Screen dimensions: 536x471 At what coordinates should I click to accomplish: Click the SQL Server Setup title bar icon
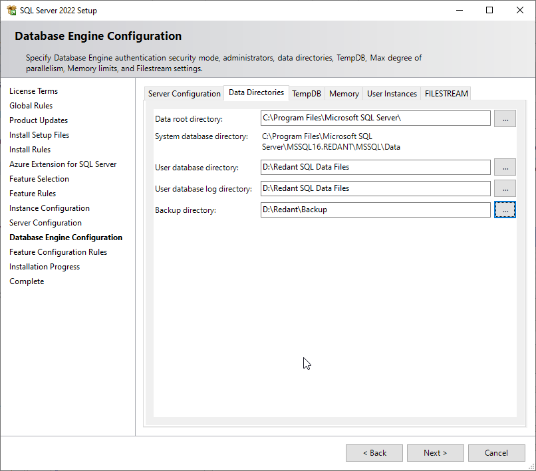pos(11,10)
